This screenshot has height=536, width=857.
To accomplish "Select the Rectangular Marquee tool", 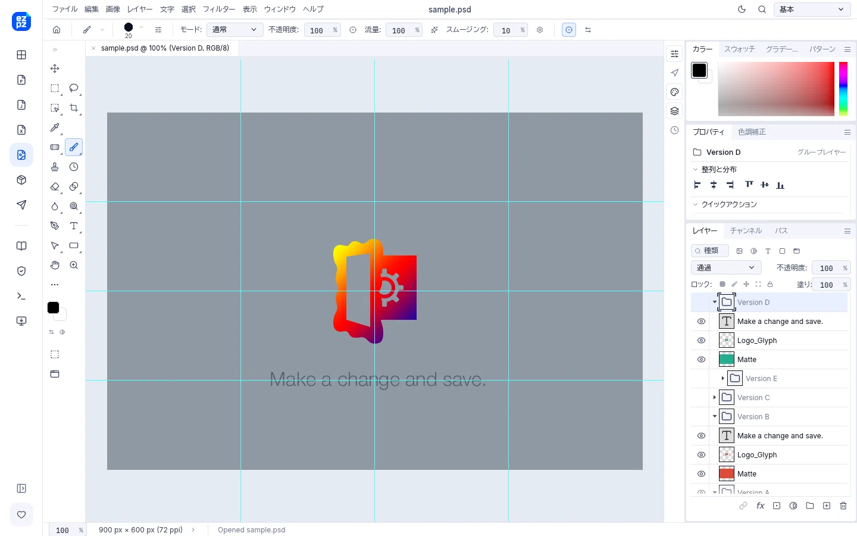I will click(x=55, y=88).
